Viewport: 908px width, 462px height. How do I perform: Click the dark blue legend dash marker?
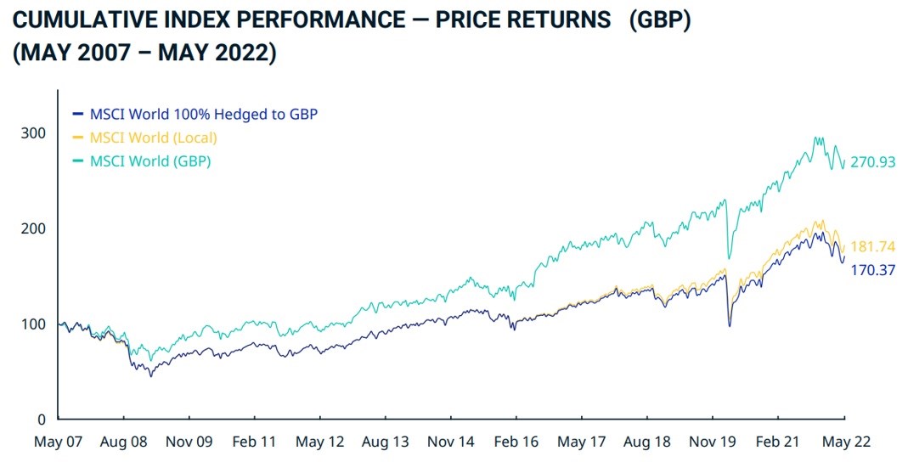(x=78, y=114)
